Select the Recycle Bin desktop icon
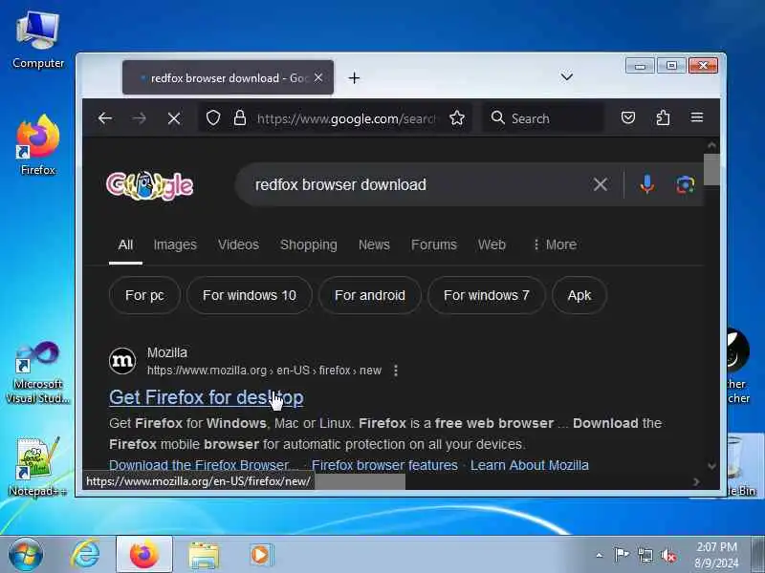The height and width of the screenshot is (573, 765). [x=741, y=464]
